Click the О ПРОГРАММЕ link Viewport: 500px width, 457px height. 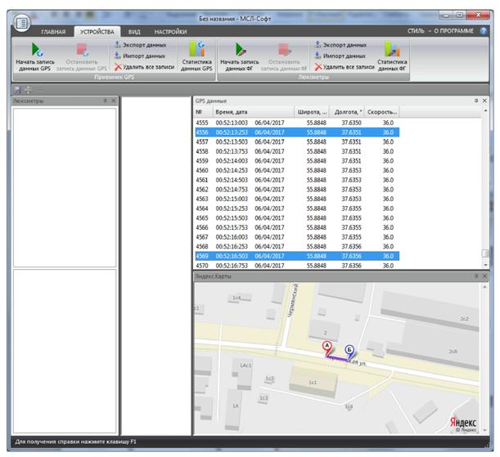[454, 31]
